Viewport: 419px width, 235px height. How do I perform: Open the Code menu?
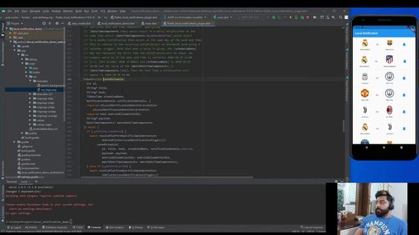coord(46,11)
